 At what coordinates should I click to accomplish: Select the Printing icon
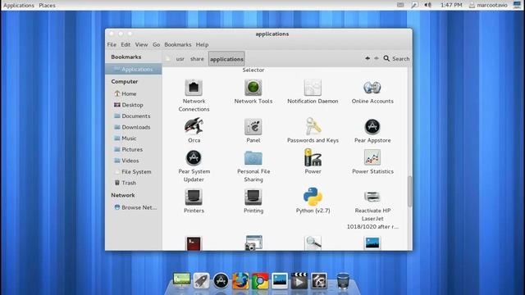(x=253, y=197)
